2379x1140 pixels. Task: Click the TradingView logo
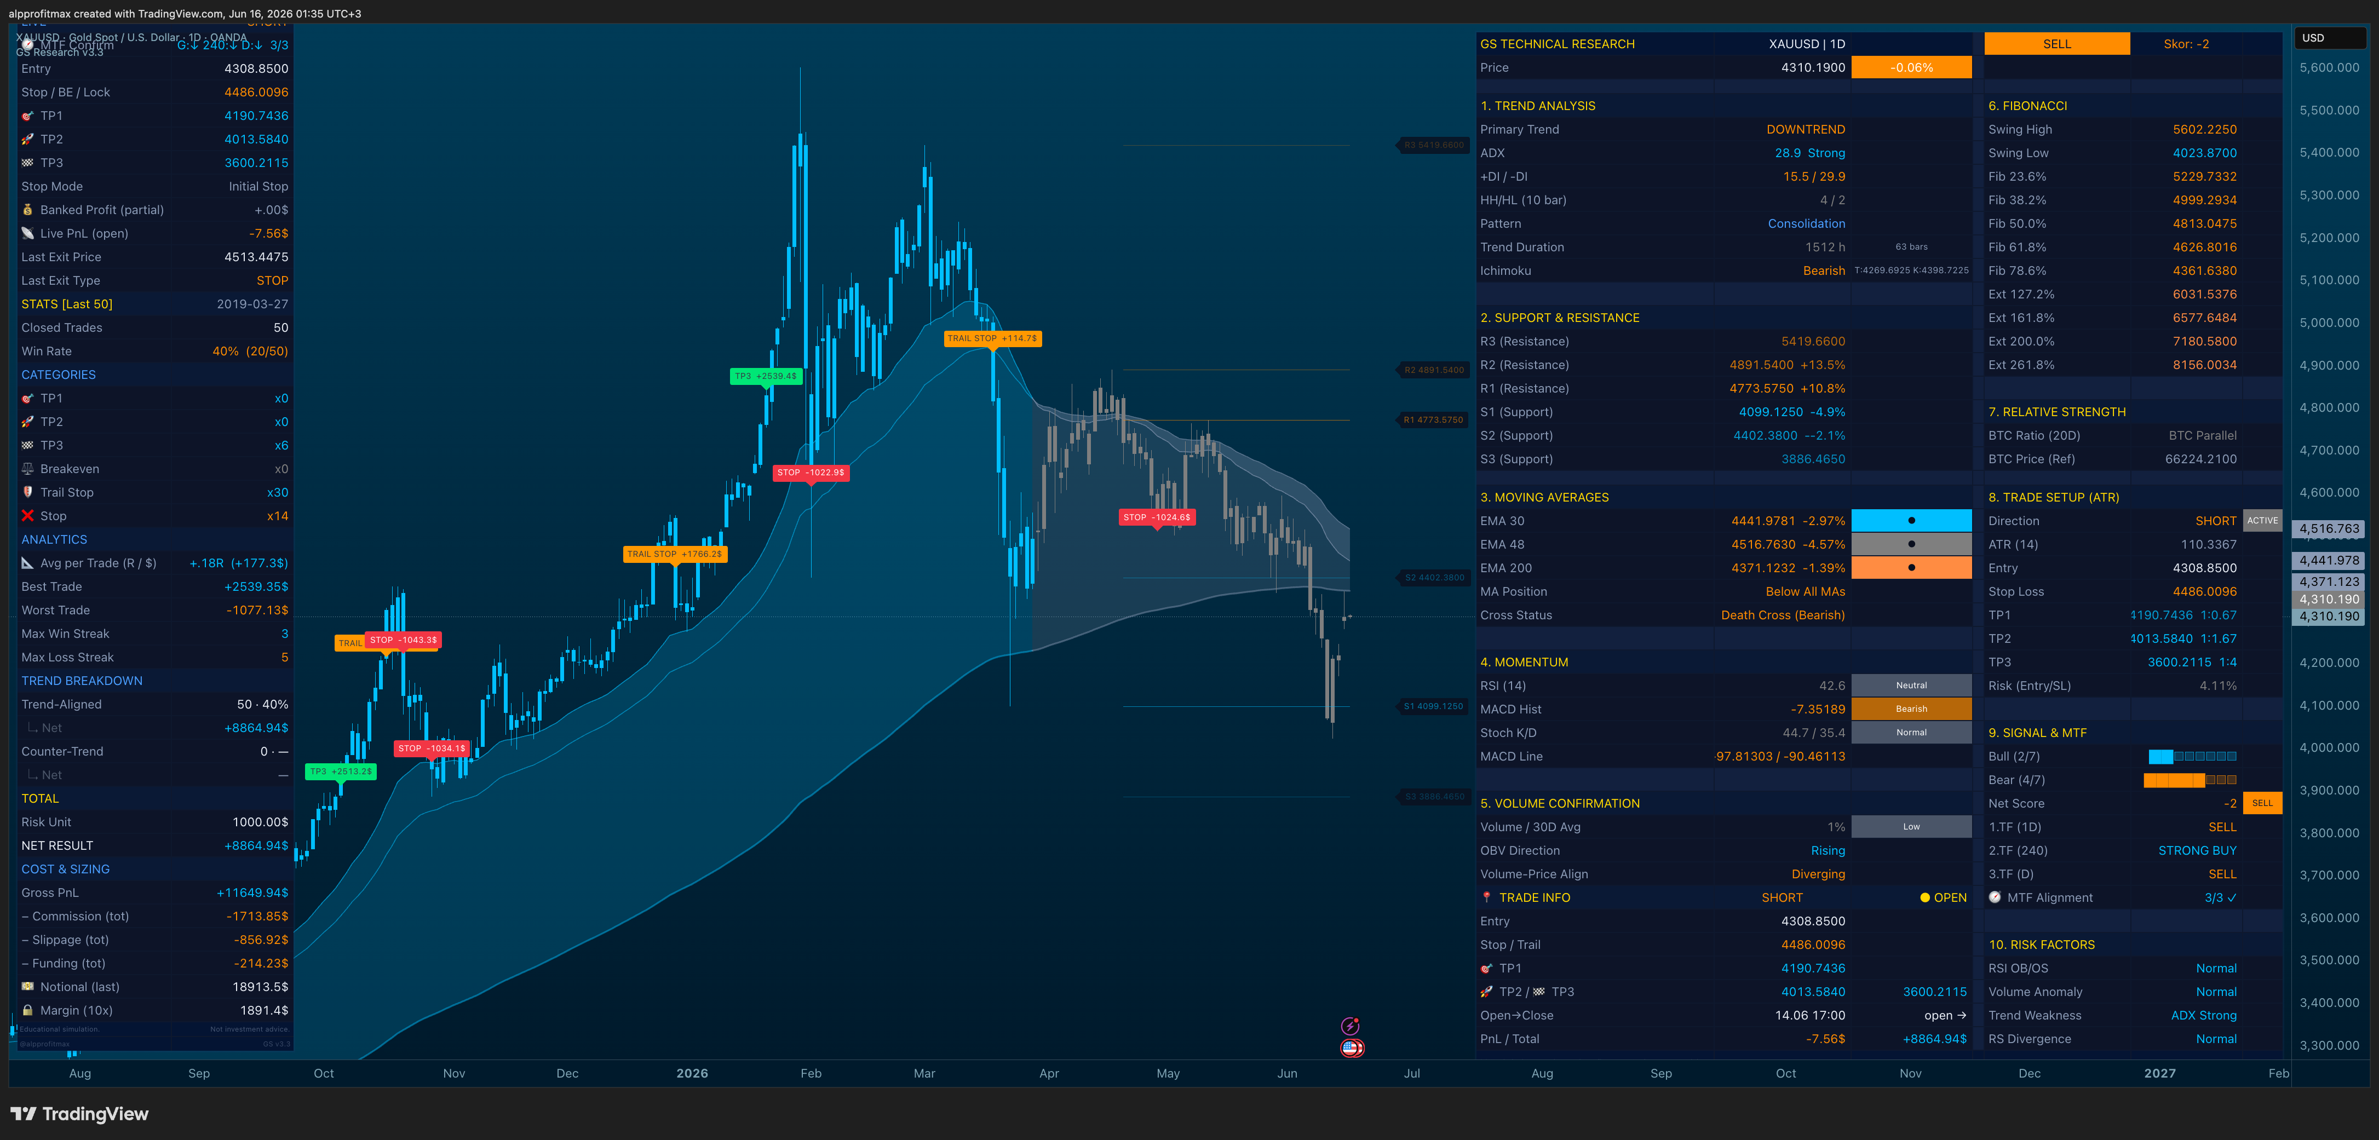78,1114
